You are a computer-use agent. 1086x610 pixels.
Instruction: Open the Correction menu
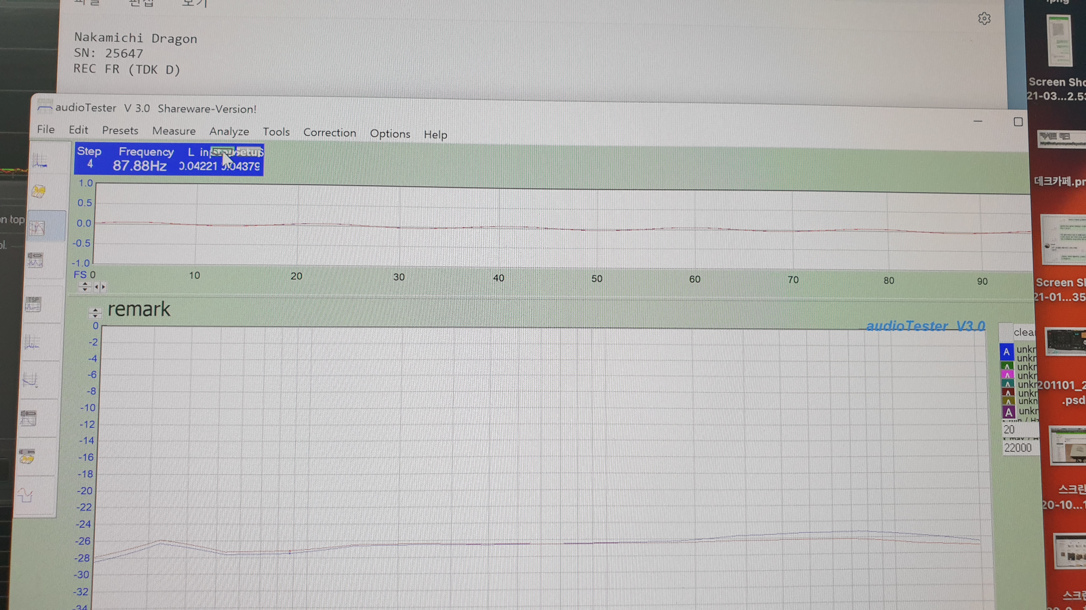pyautogui.click(x=330, y=133)
